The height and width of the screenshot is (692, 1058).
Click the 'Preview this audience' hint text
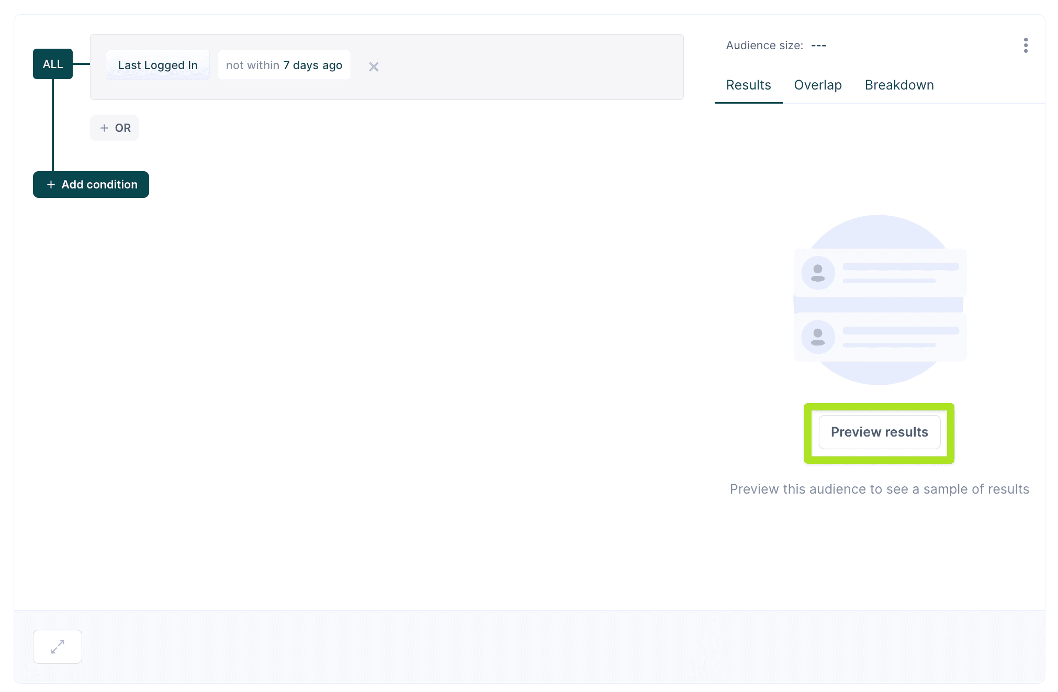[x=879, y=489]
